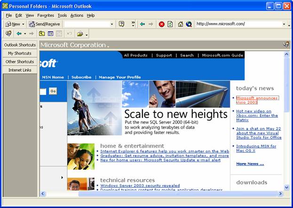Open Windows Server 2003 security revealed link
This screenshot has width=293, height=208.
point(140,186)
